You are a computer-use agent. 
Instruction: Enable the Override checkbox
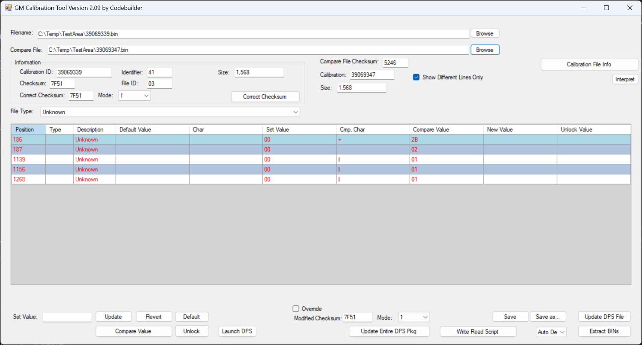point(296,309)
